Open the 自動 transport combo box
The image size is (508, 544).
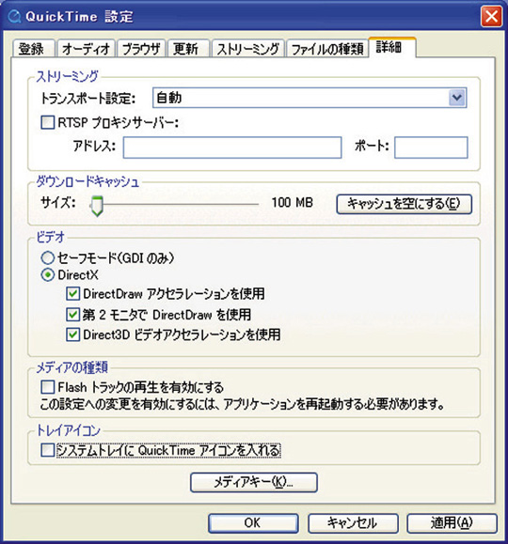click(x=310, y=98)
